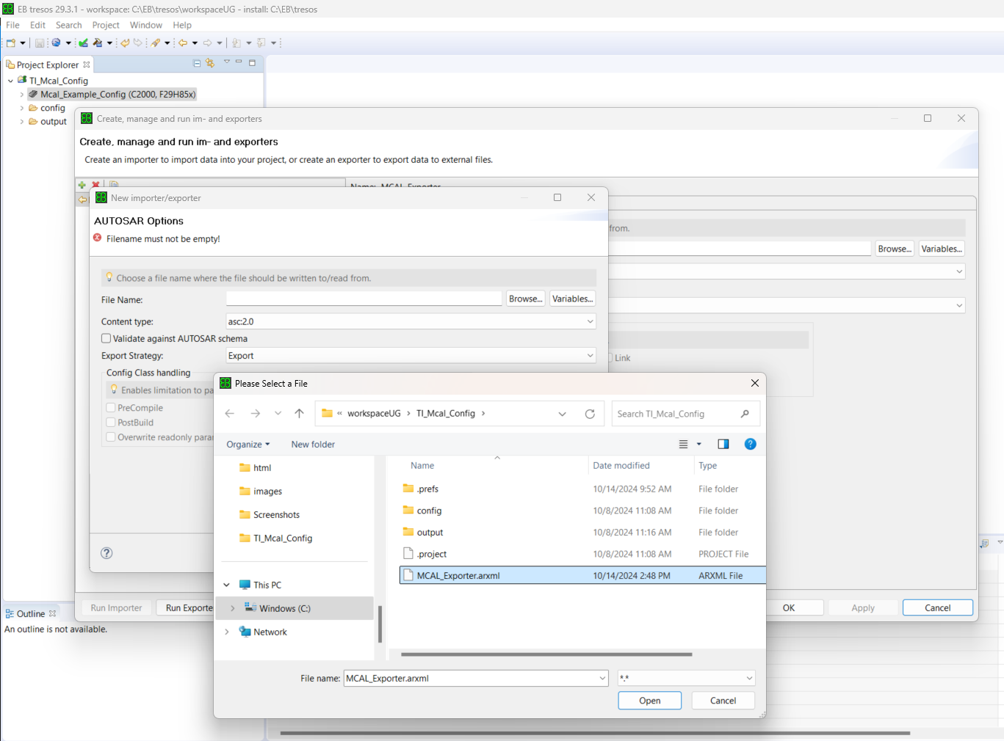Click the Code generator toolbar icon
Viewport: 1004px width, 741px height.
tap(98, 42)
